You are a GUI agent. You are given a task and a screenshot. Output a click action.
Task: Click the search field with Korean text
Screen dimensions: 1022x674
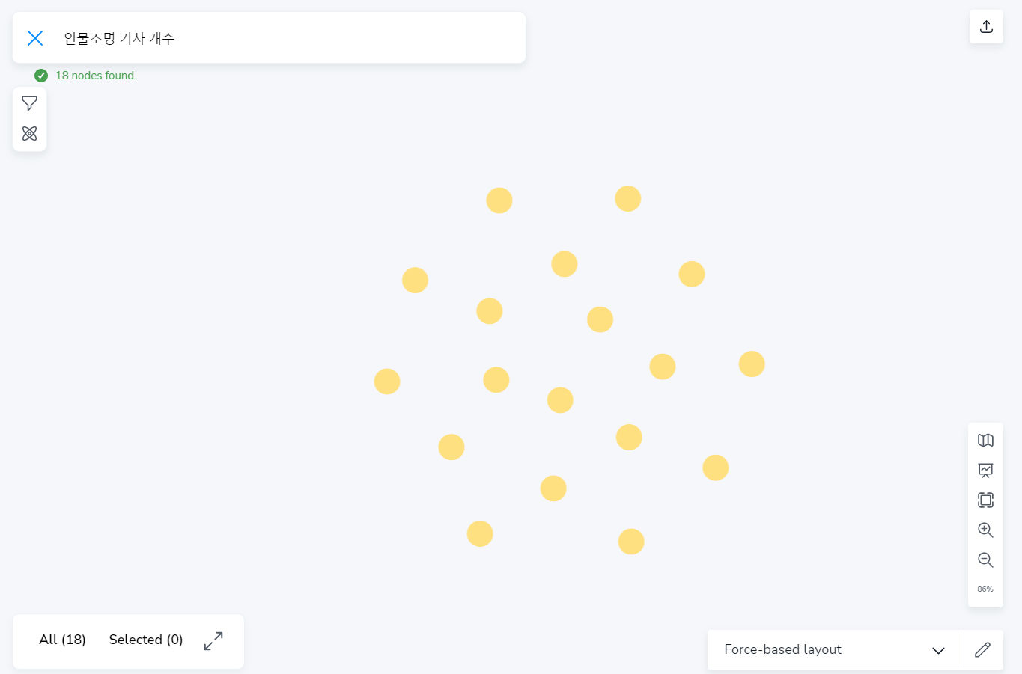coord(285,38)
